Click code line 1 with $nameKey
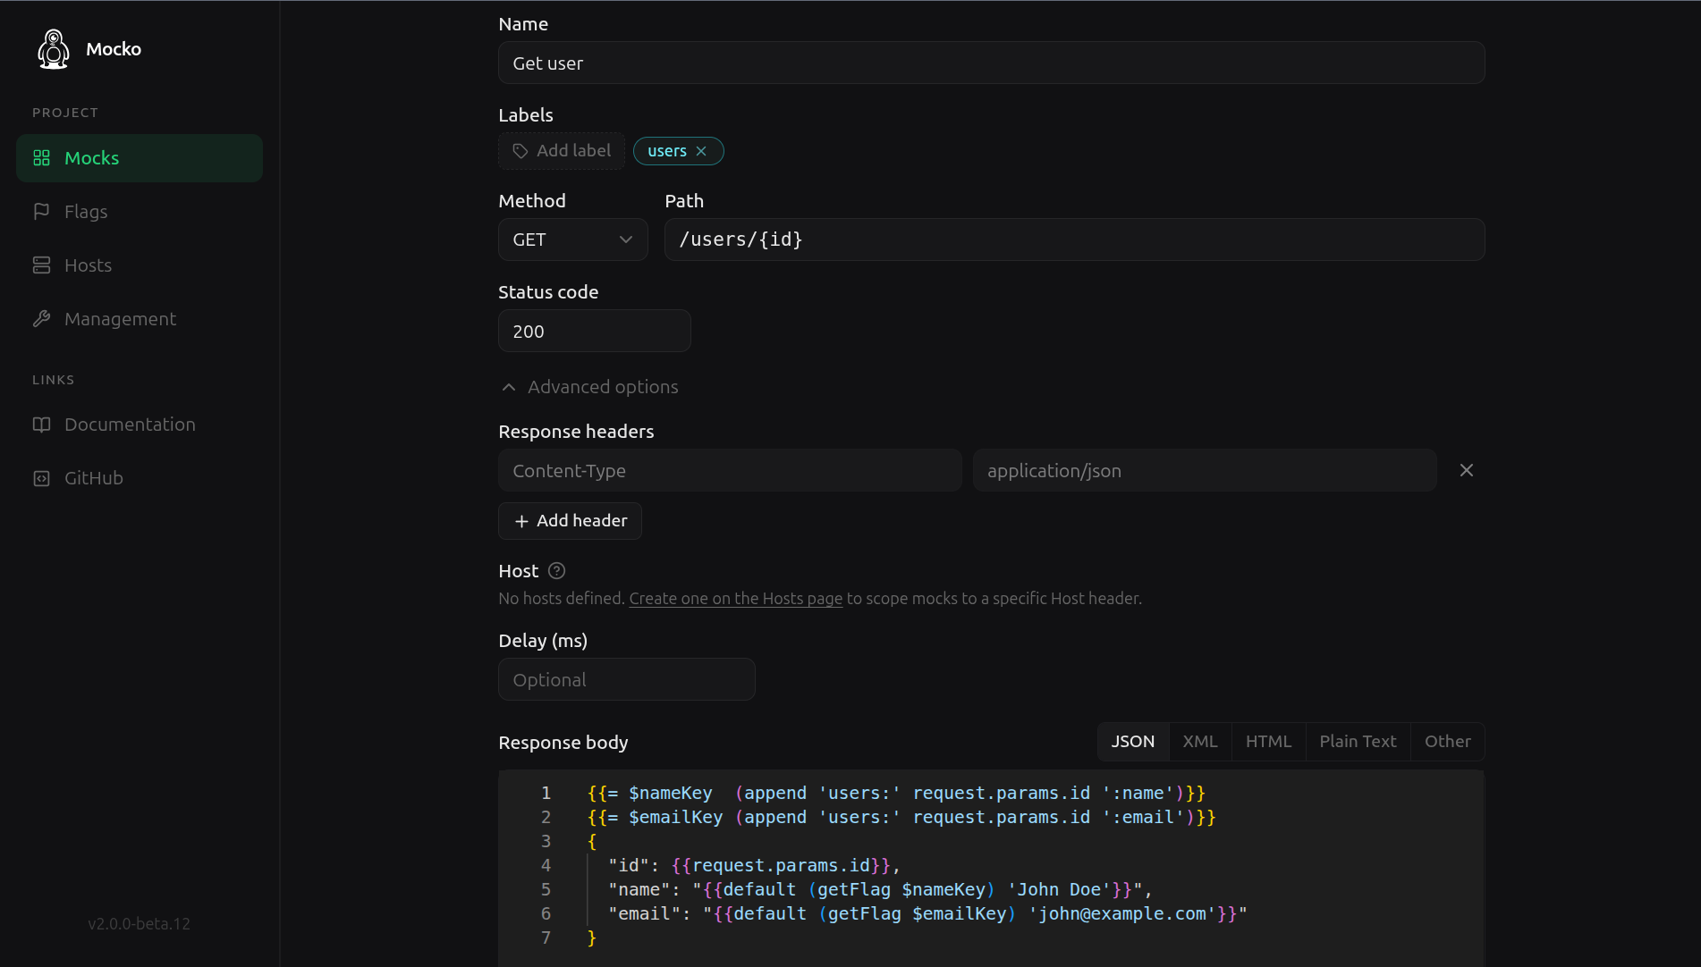 coord(896,794)
